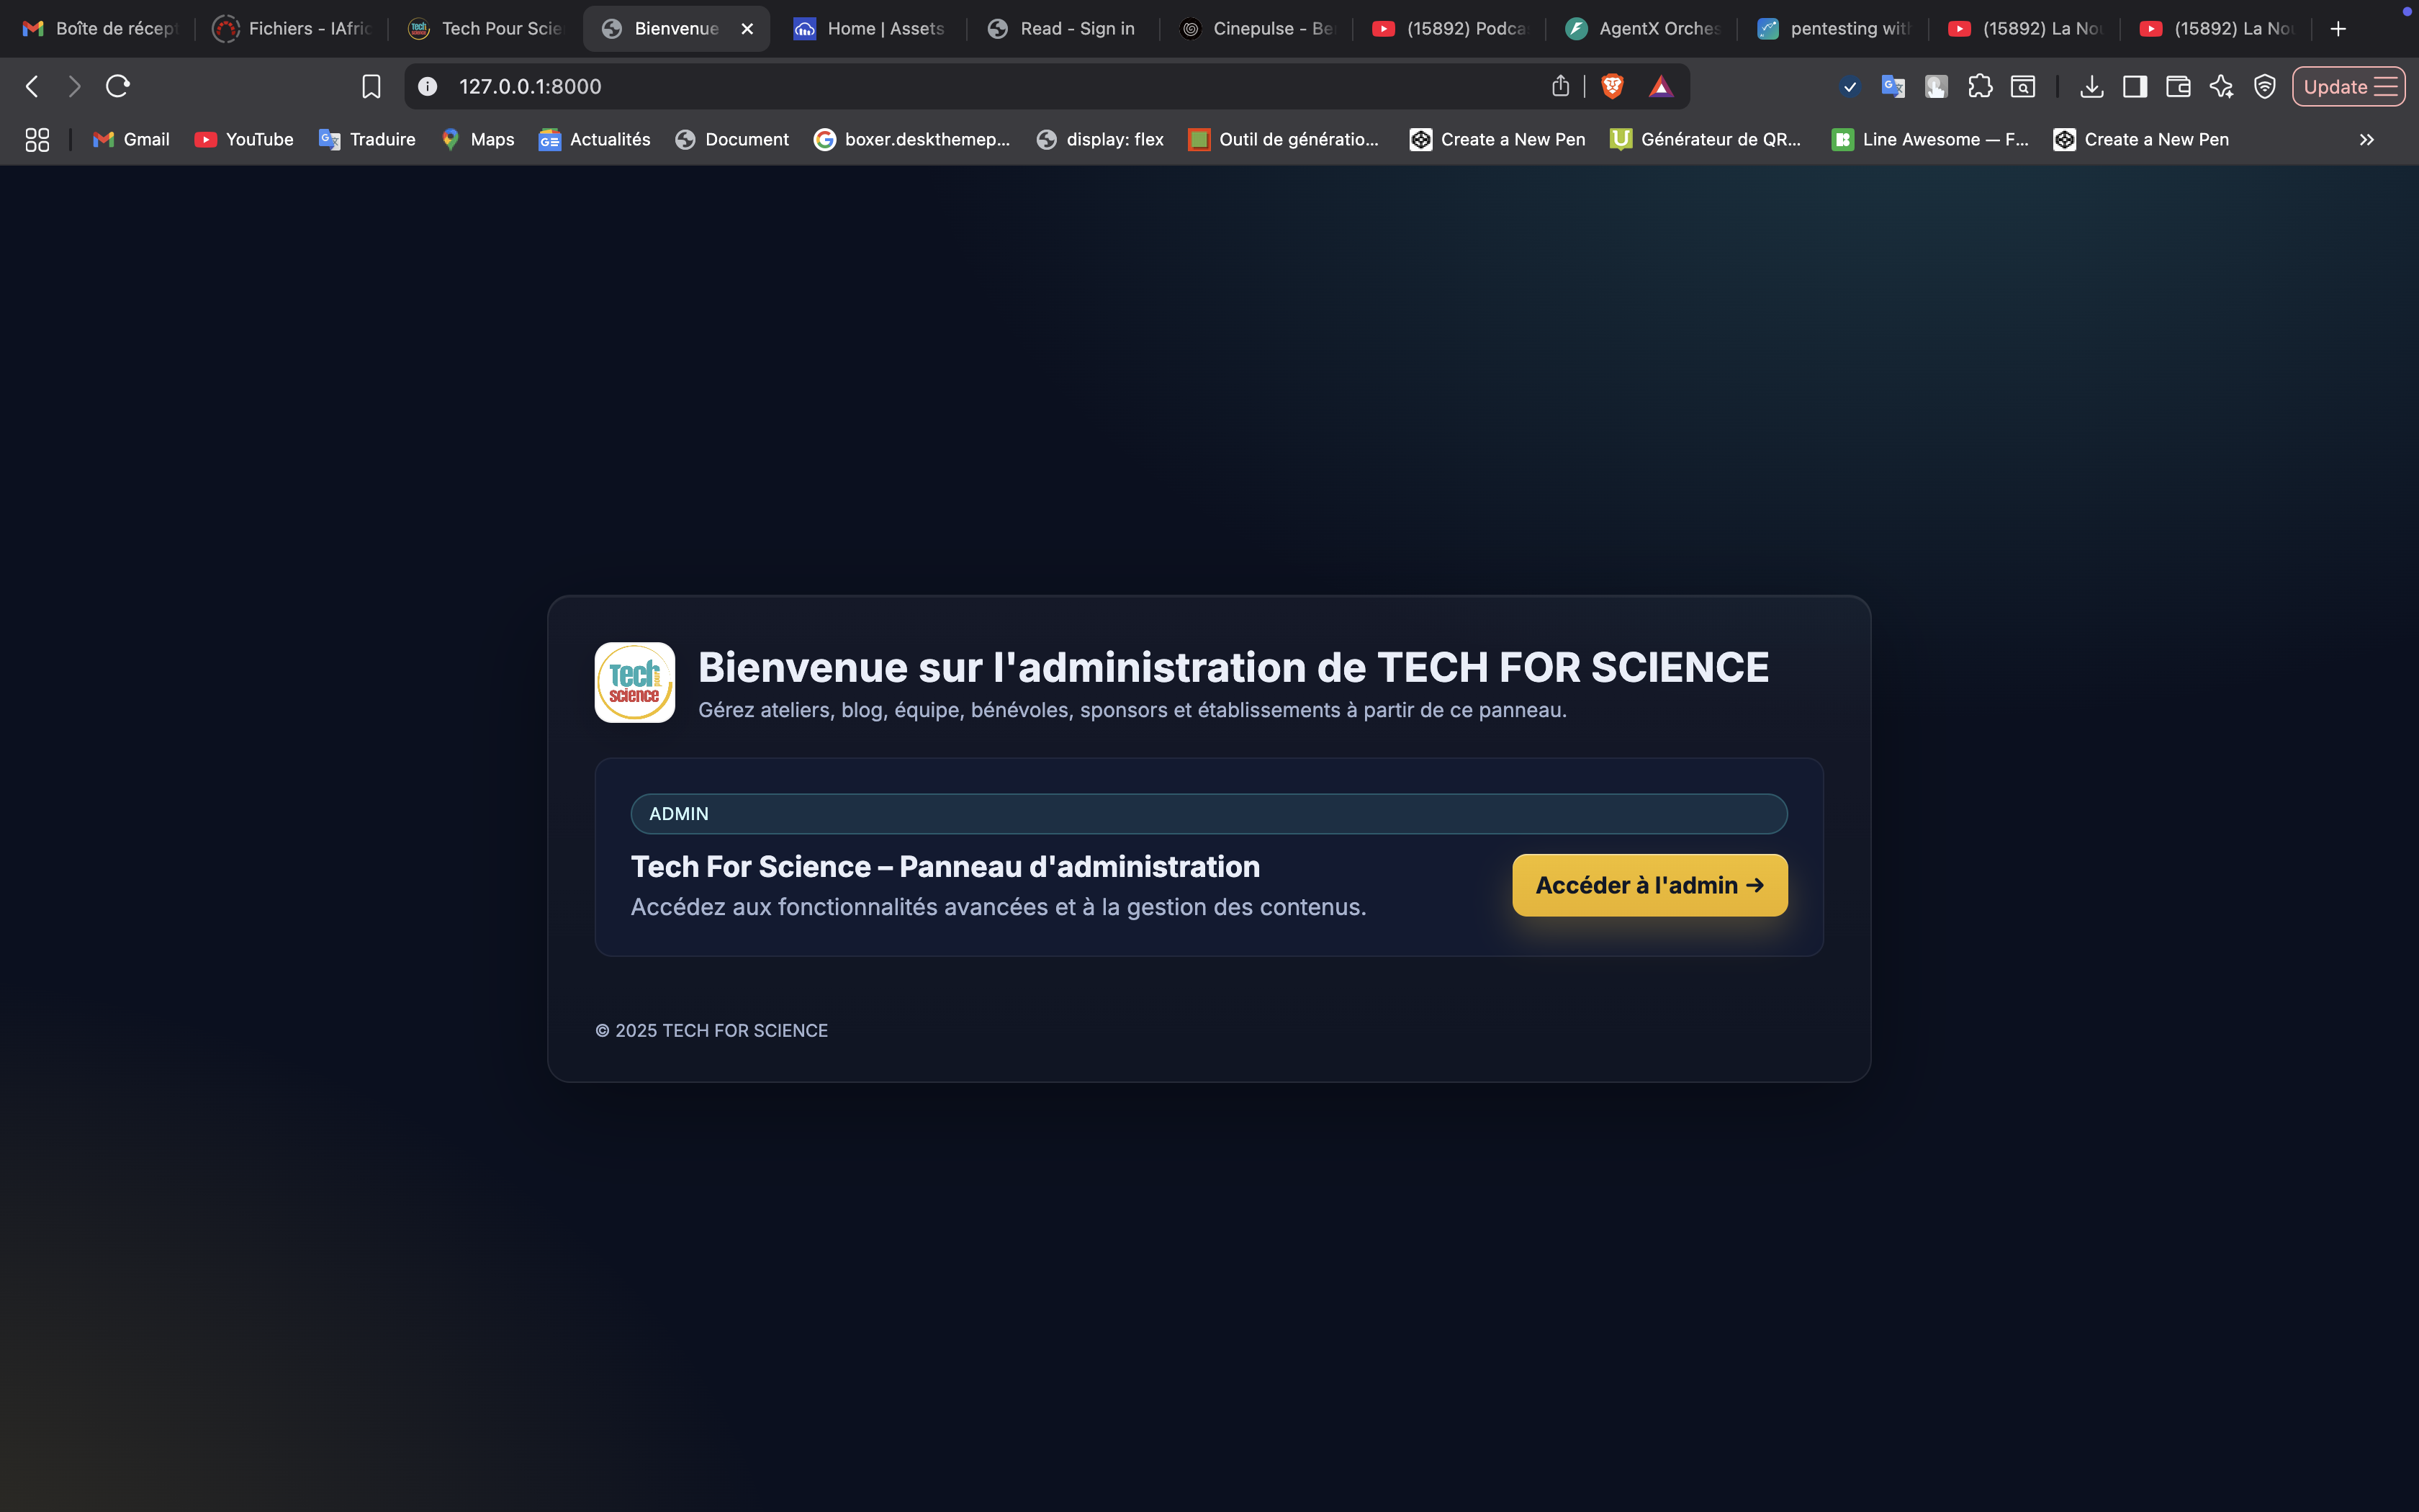Open the Traduire bookmark
The height and width of the screenshot is (1512, 2419).
(x=367, y=140)
